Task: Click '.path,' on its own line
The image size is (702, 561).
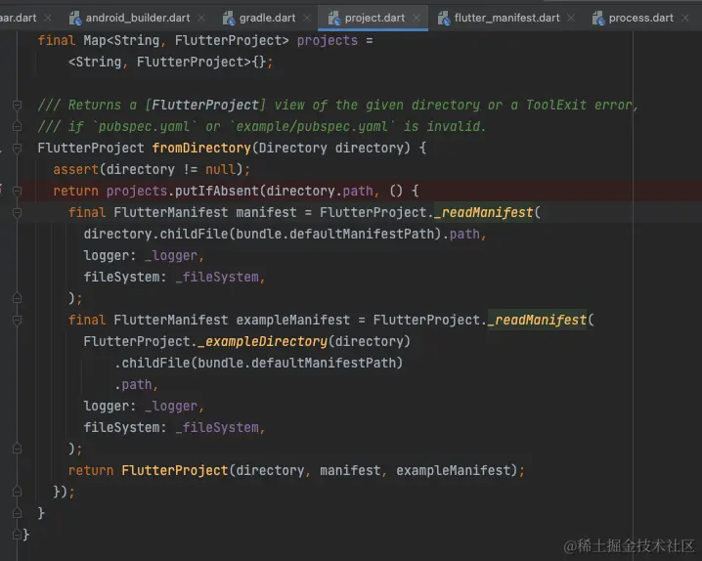Action: 136,384
